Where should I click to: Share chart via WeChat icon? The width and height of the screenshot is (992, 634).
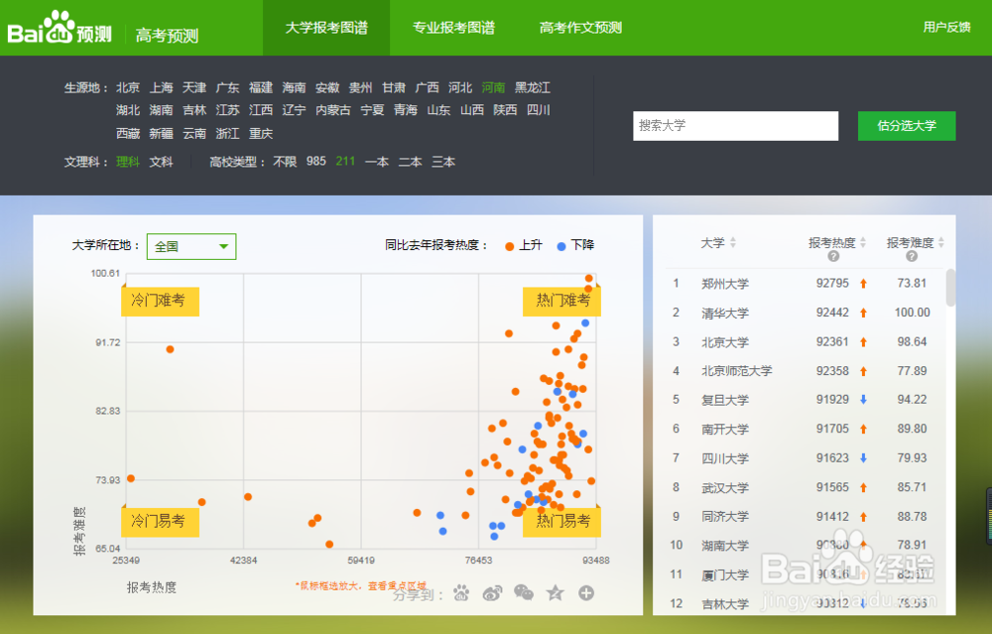(x=523, y=593)
